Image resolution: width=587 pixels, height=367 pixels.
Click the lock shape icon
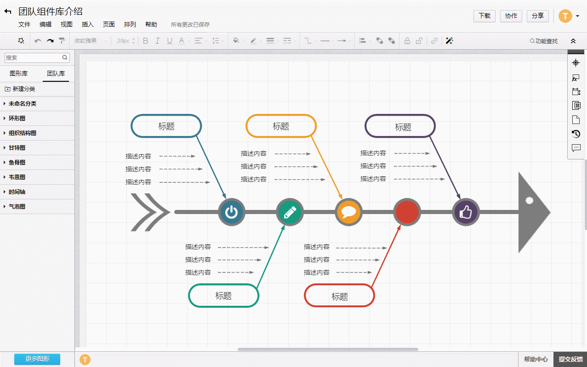point(407,41)
